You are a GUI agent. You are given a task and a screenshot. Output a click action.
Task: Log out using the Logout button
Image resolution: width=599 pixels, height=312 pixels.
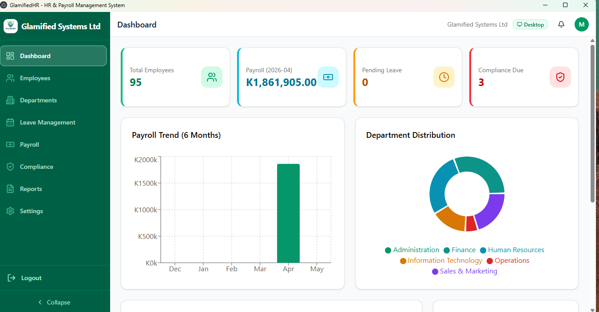coord(55,278)
